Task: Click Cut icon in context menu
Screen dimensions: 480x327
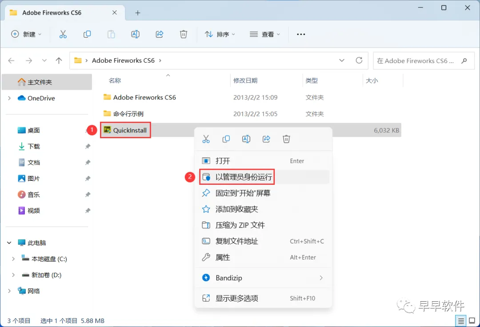Action: 206,139
